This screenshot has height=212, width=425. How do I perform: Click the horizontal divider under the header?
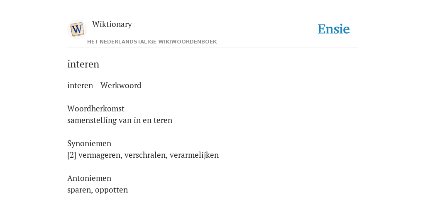[x=212, y=48]
